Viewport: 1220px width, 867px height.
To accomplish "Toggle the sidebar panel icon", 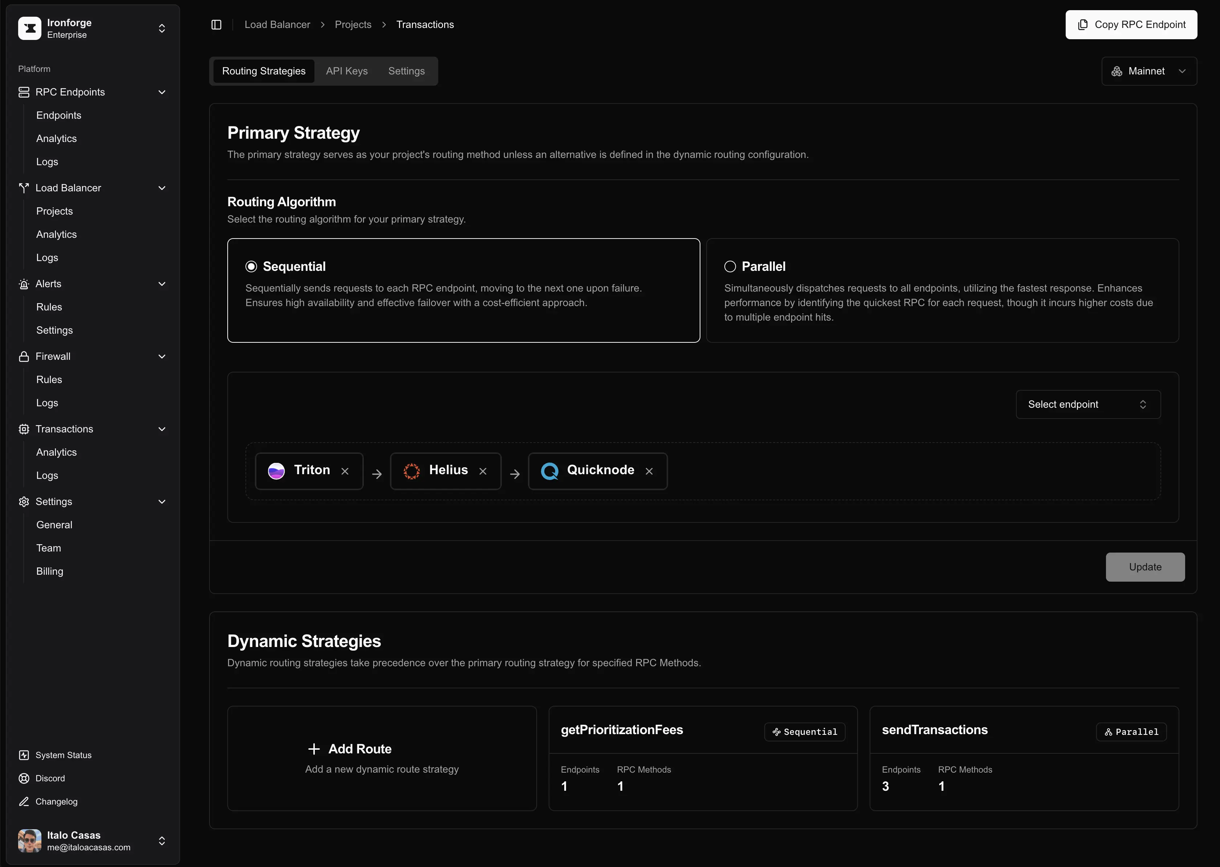I will point(216,25).
